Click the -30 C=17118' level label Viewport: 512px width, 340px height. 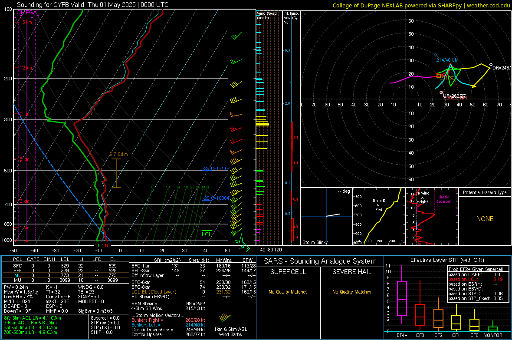point(216,168)
